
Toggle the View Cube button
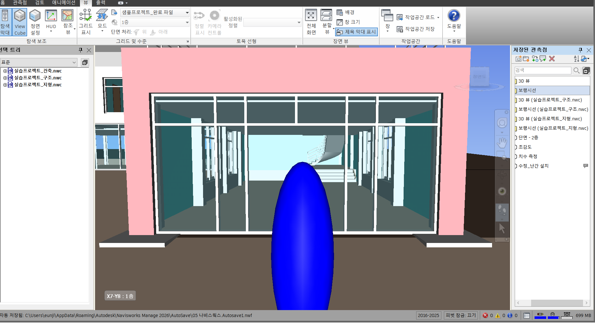20,22
